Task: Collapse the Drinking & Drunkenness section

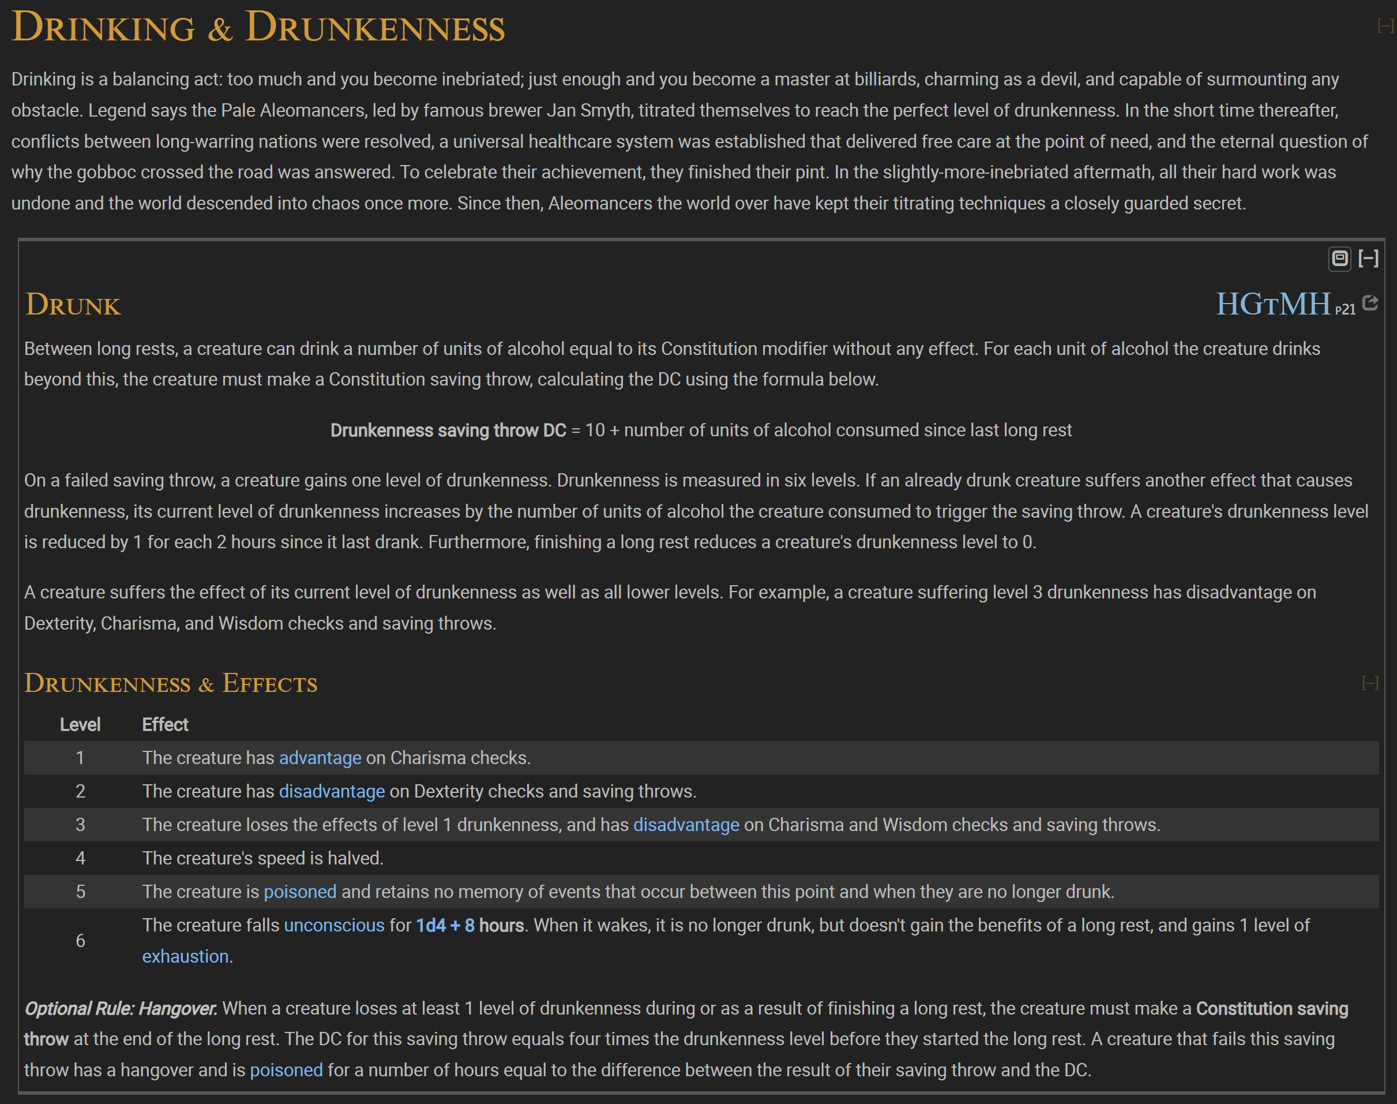Action: pos(1385,26)
